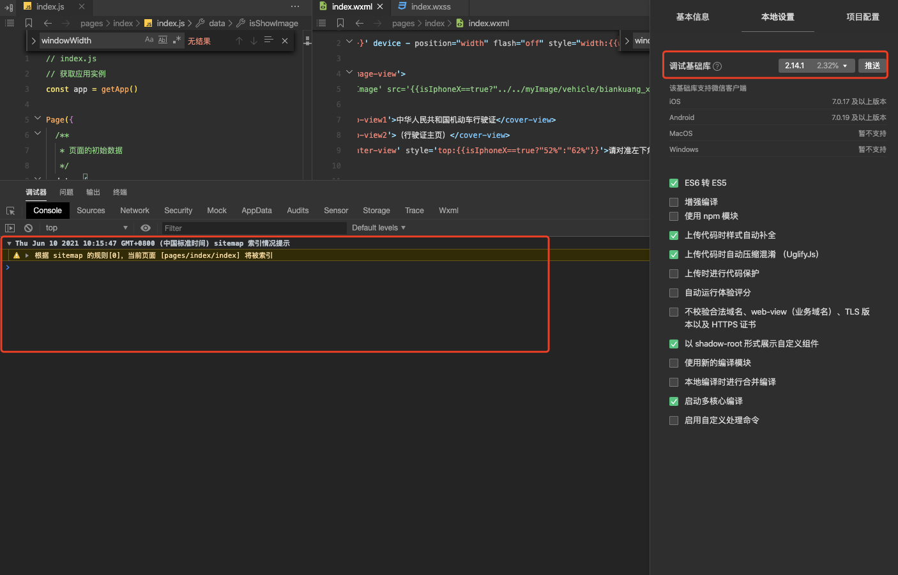Click the 推送 button
The width and height of the screenshot is (898, 575).
(872, 66)
